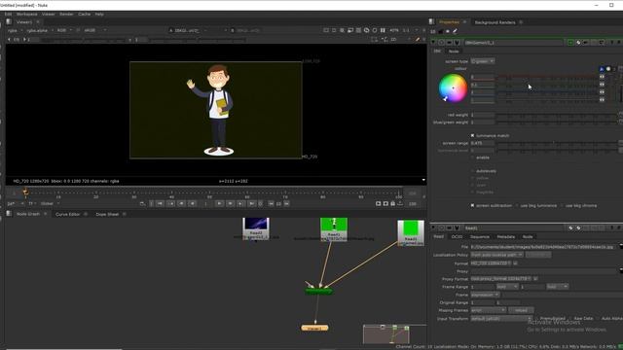Select the IBKGizmo node in node graph
Viewport: 623px width, 350px height.
[318, 292]
